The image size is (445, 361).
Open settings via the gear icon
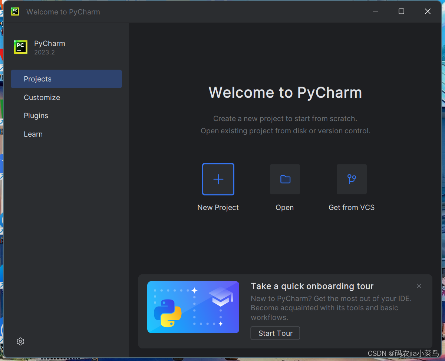point(20,341)
